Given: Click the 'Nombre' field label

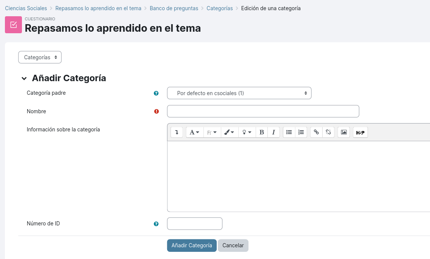Looking at the screenshot, I should (36, 111).
